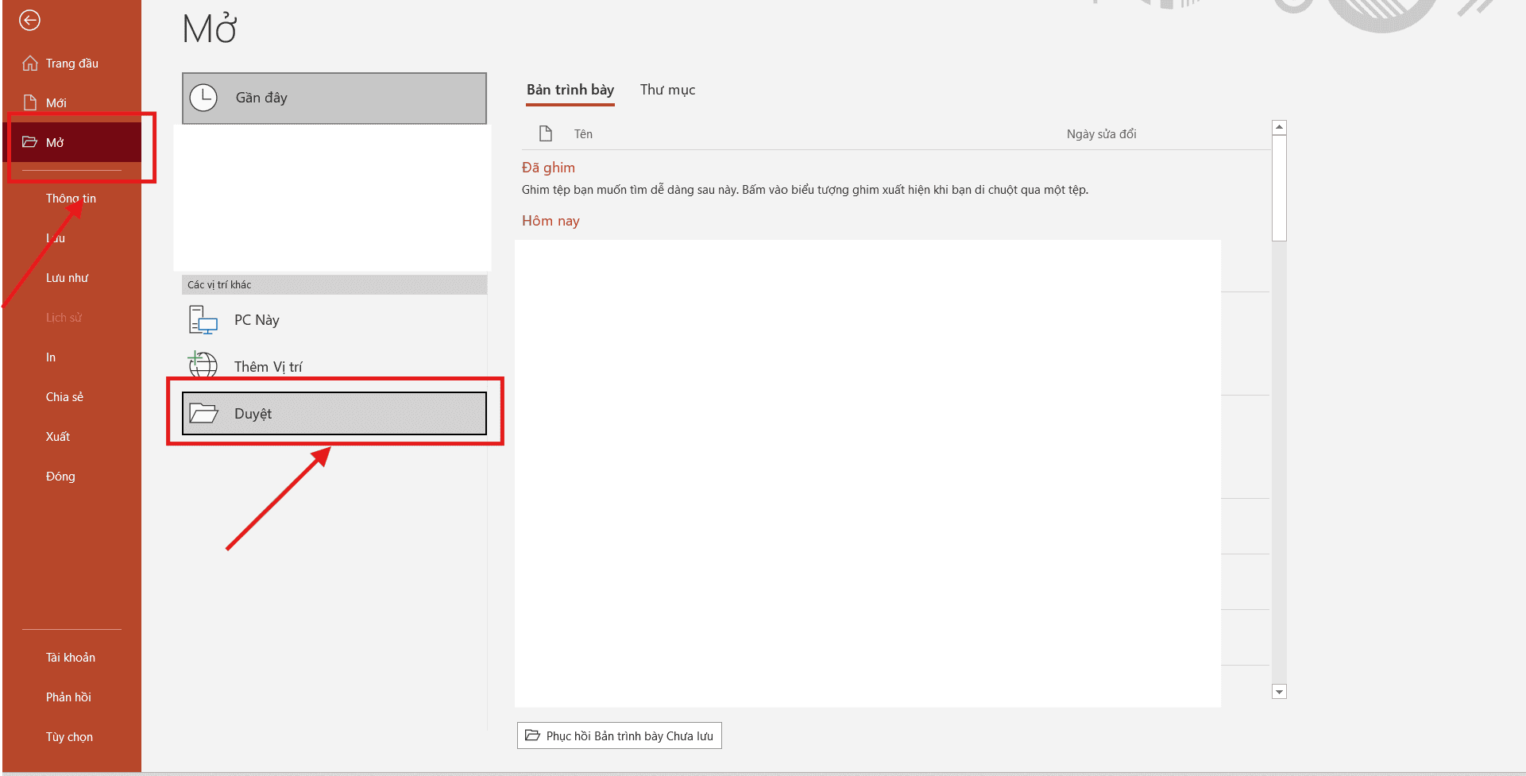The height and width of the screenshot is (776, 1526).
Task: Open the Duyệt browse folder icon
Action: [x=203, y=414]
